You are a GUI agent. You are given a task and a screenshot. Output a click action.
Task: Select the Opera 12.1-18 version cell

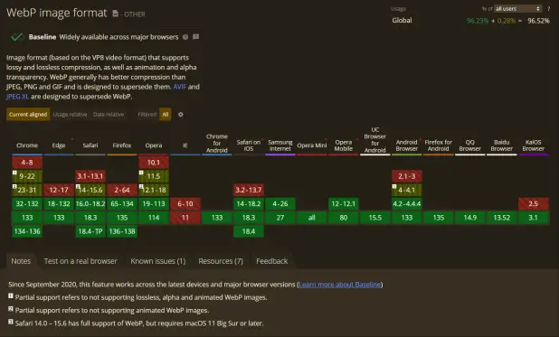154,191
